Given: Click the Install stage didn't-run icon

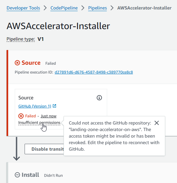Looking at the screenshot, I should pyautogui.click(x=17, y=175).
